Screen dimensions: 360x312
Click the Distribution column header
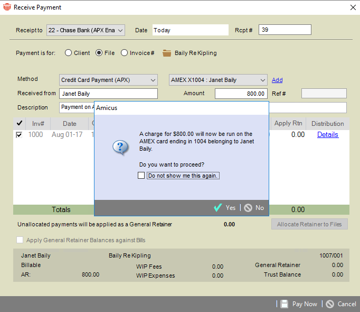[328, 124]
